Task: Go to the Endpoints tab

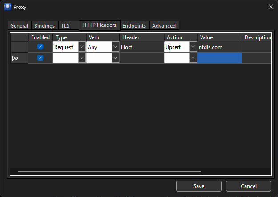Action: pos(134,26)
